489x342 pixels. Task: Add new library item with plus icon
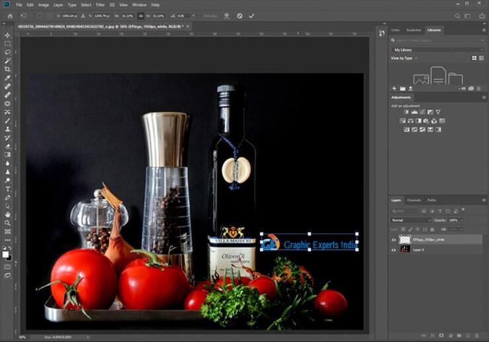point(395,88)
